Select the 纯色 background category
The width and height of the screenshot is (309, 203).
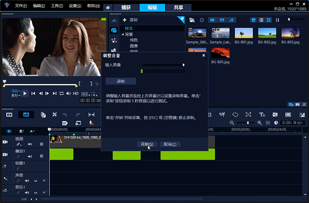tap(134, 40)
